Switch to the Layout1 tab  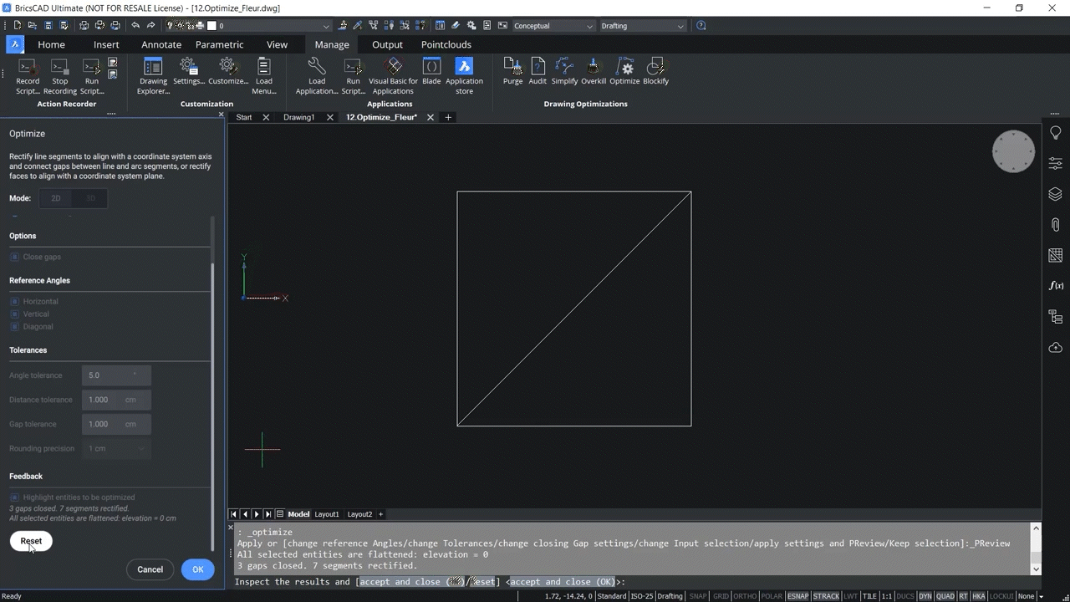point(327,514)
